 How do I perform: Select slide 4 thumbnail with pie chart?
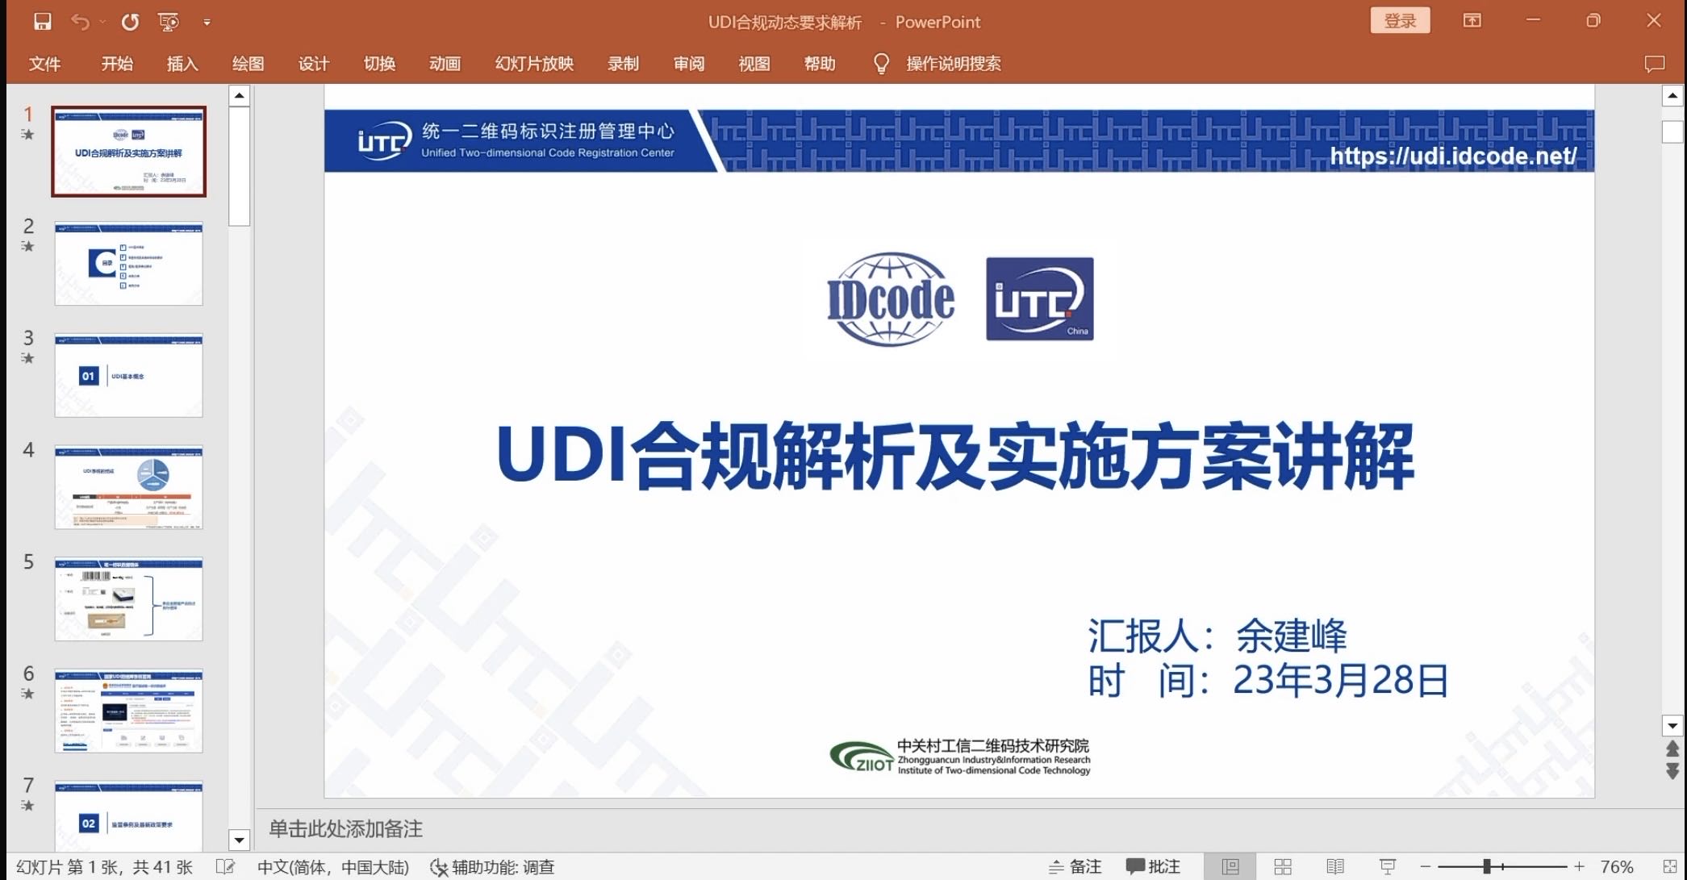129,487
